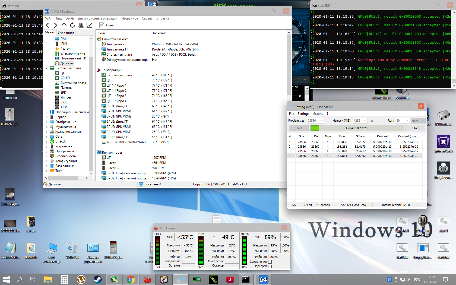Open Calculator from the taskbar
This screenshot has height=285, width=456.
64,280
